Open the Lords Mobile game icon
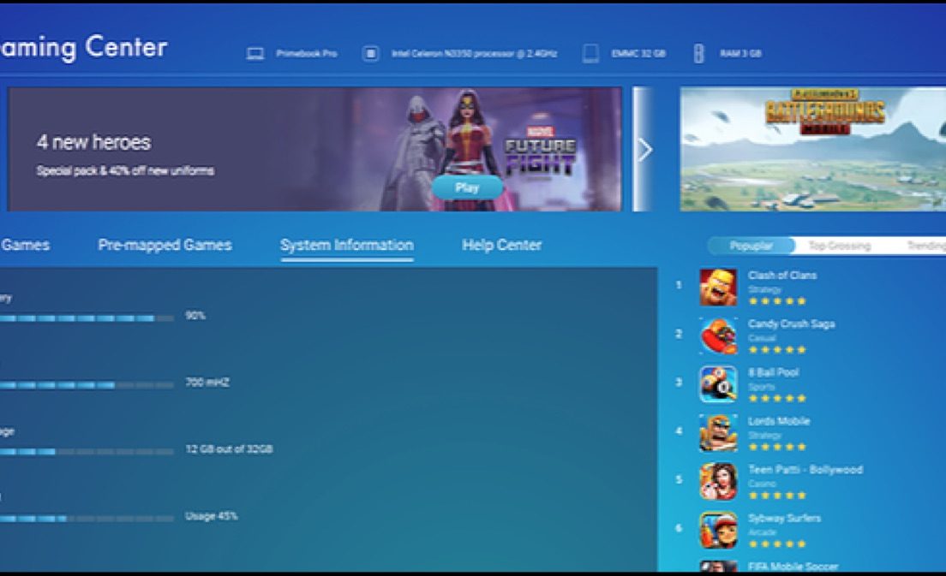946x576 pixels. [717, 433]
